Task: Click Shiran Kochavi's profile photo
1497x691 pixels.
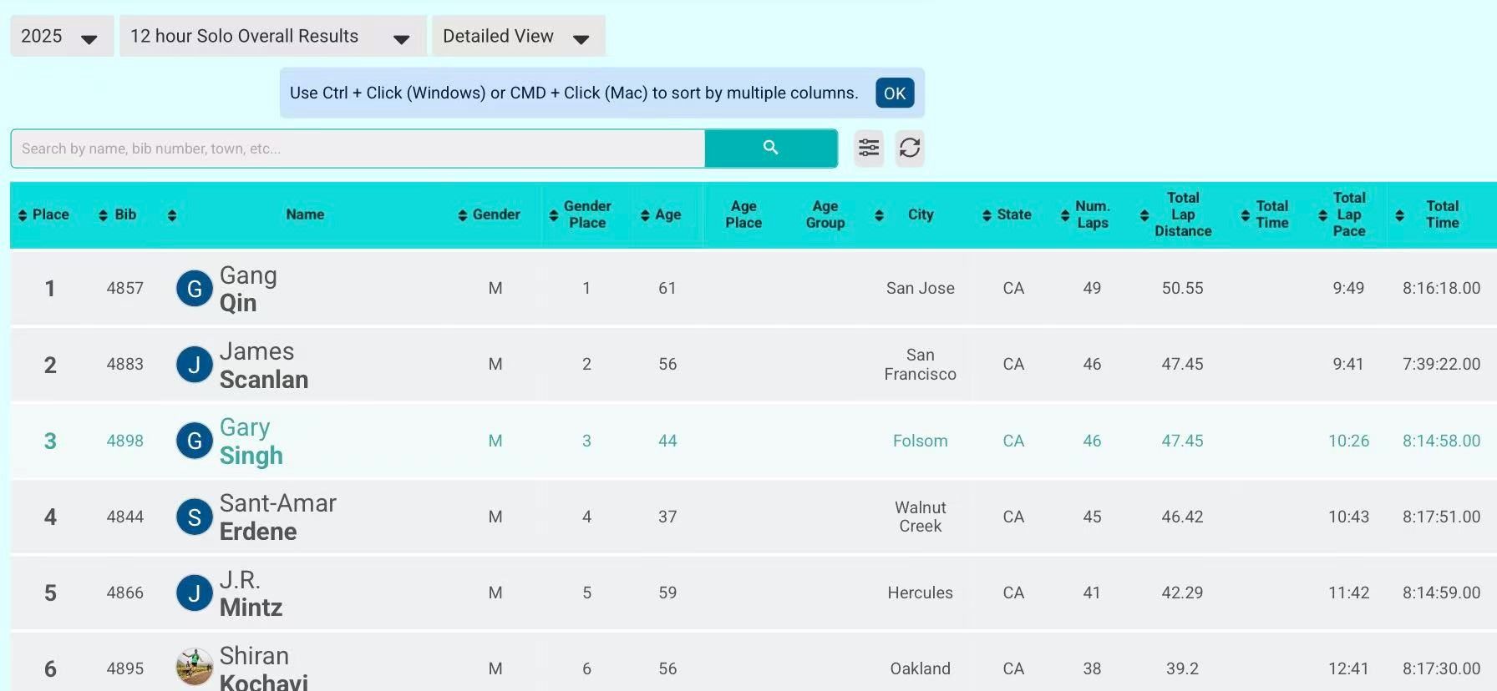Action: [x=195, y=668]
